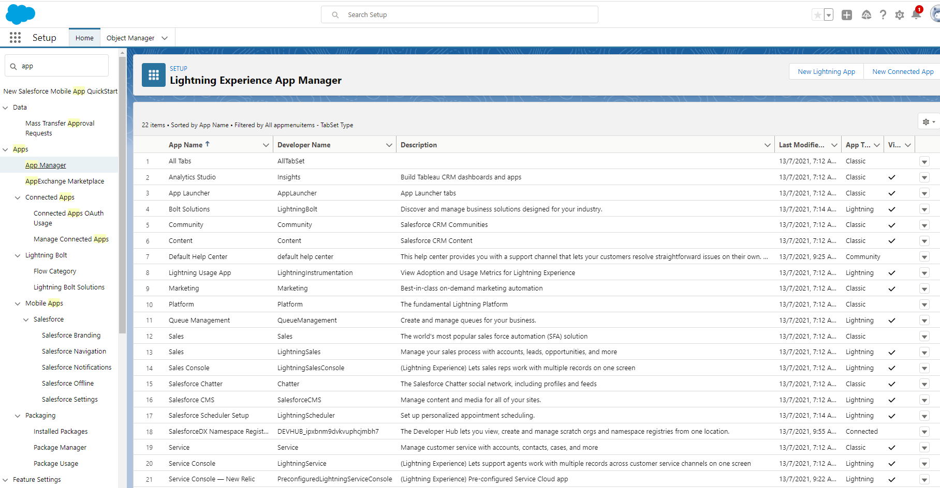Open New Salesforce Mobile App QuickStart link
This screenshot has height=488, width=940.
coord(61,91)
